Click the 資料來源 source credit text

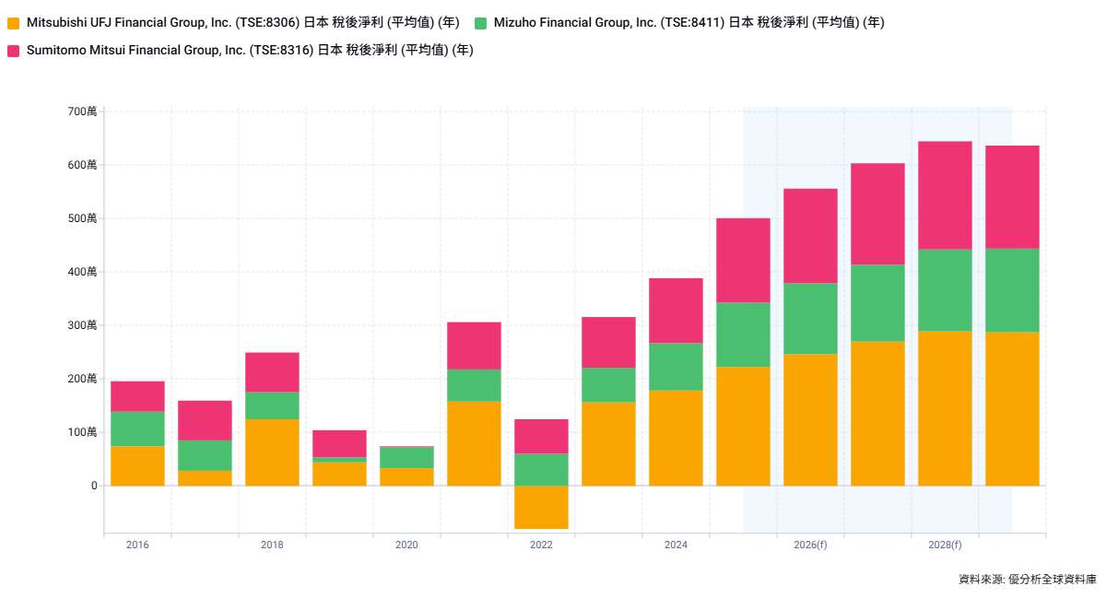tap(1028, 580)
